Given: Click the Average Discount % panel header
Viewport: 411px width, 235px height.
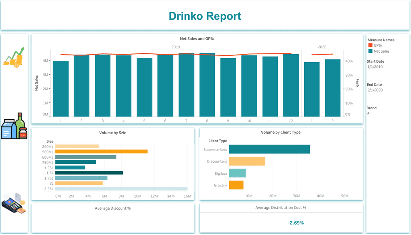Looking at the screenshot, I should [112, 208].
